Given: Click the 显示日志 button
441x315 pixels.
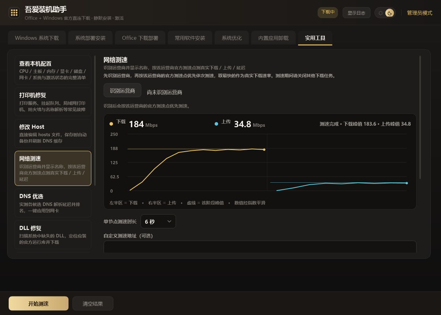Looking at the screenshot, I should tap(356, 13).
